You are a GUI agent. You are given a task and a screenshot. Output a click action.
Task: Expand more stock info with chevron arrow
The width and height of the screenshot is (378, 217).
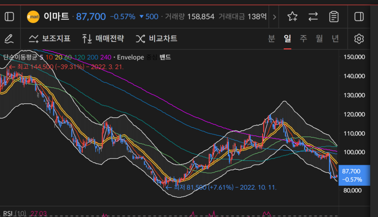[274, 17]
